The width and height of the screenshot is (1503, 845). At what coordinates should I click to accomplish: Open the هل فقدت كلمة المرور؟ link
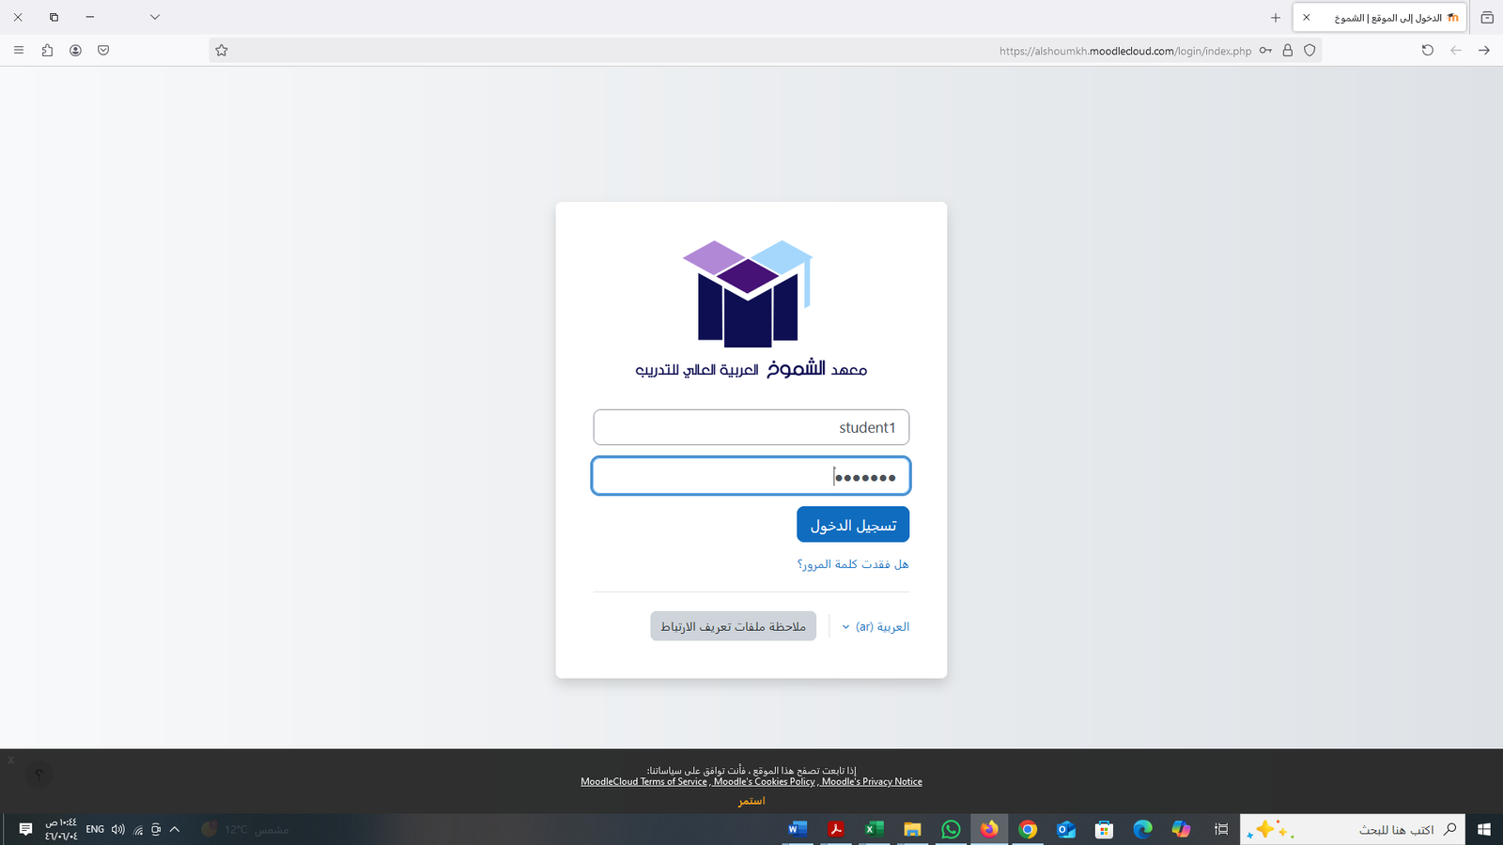point(853,564)
